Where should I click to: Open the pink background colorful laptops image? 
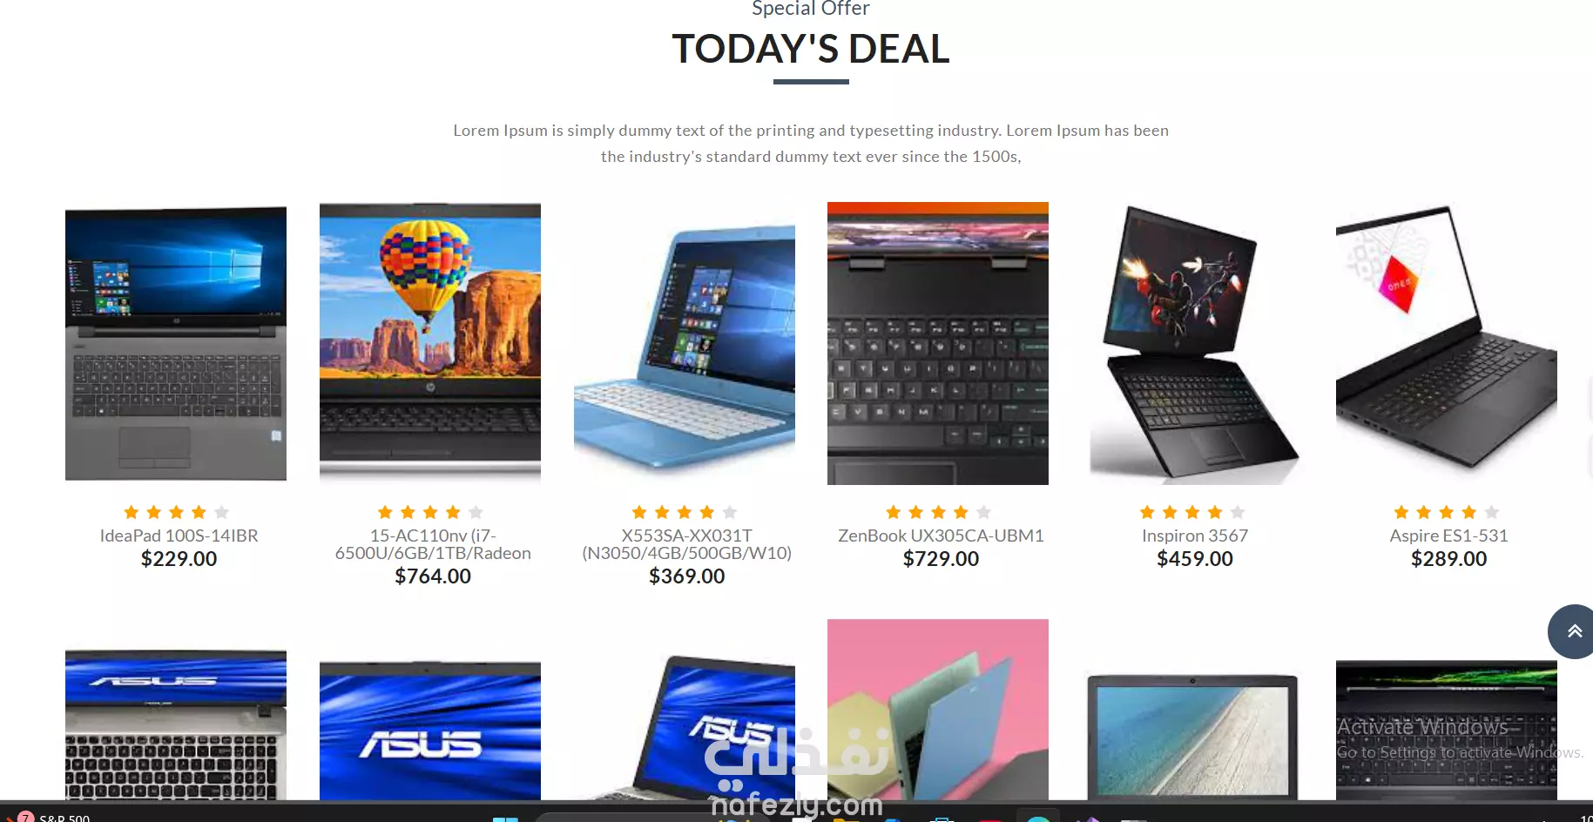tap(938, 710)
